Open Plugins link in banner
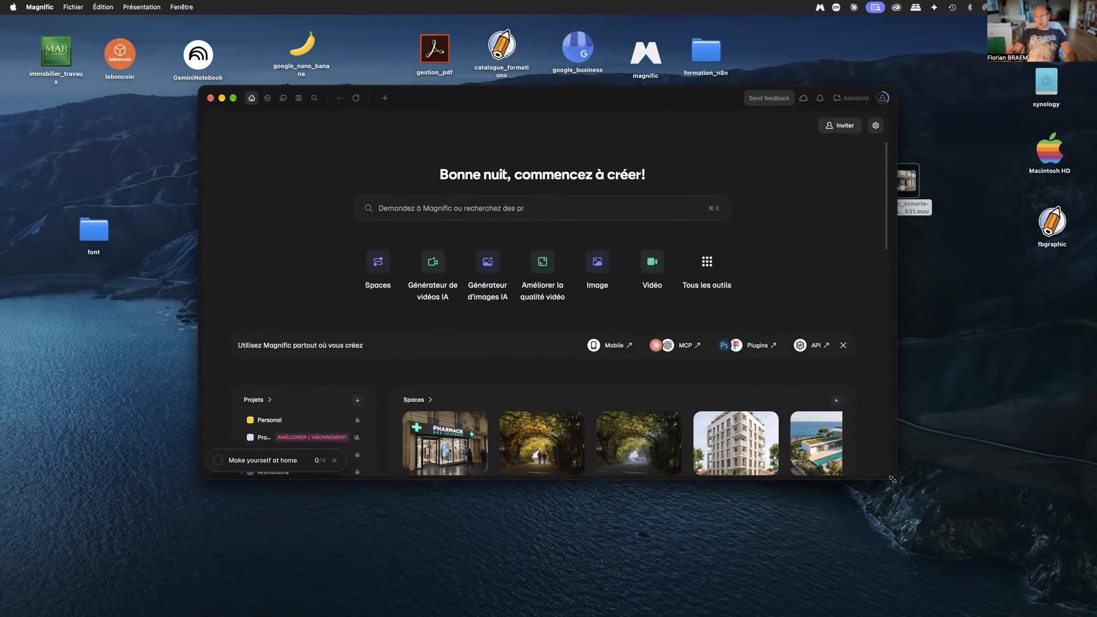 [x=748, y=345]
